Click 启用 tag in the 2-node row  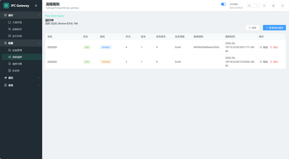click(87, 62)
